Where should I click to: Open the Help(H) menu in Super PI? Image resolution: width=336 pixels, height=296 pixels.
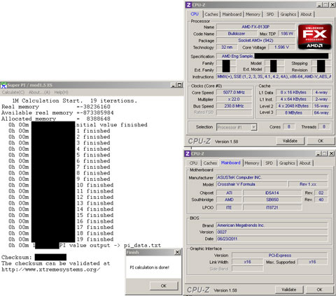click(61, 92)
